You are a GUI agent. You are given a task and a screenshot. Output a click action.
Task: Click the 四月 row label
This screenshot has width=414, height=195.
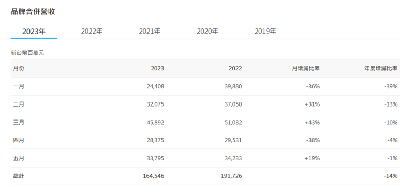tap(19, 140)
